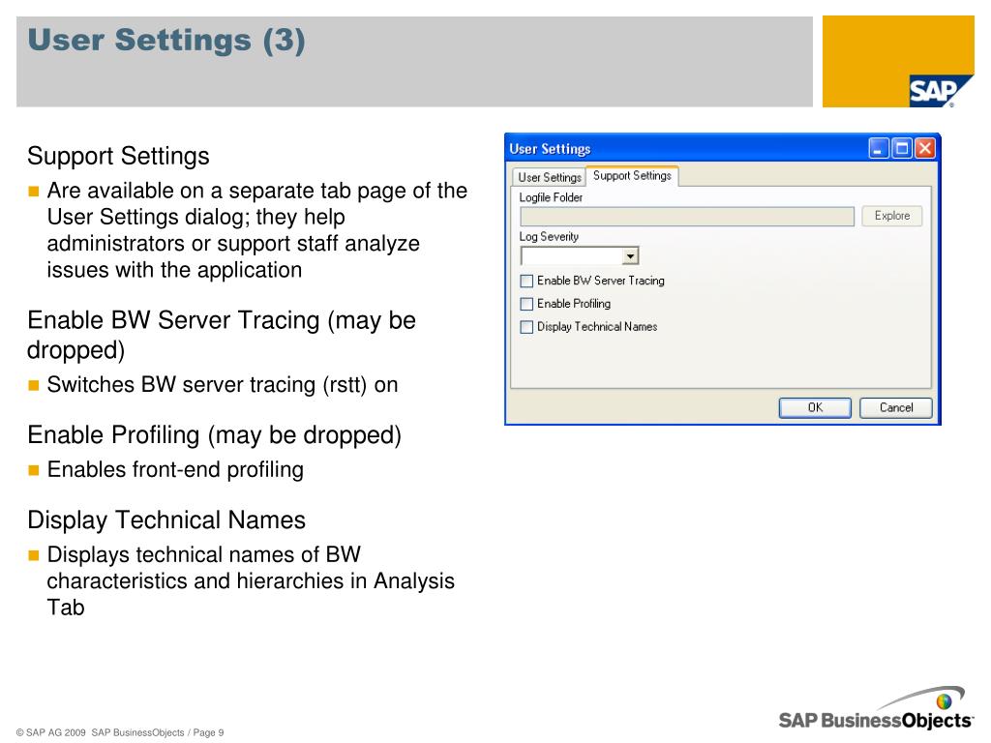
Task: Click the 'Support Settings' heading text
Action: [118, 156]
